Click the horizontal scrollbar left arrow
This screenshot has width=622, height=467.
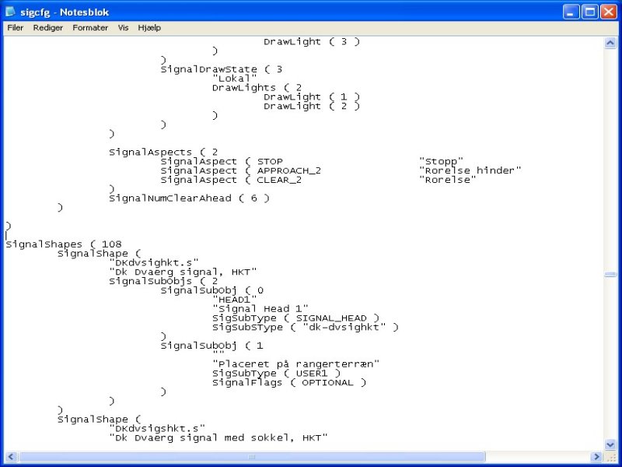[11, 457]
